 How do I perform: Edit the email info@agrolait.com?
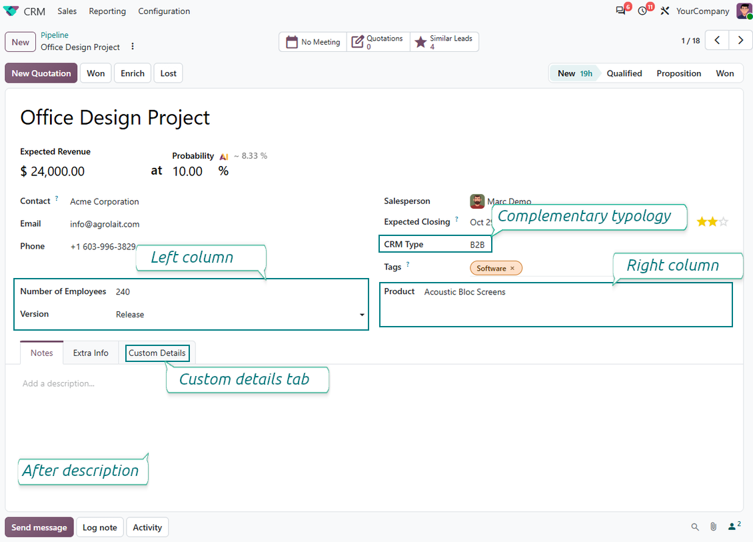tap(105, 224)
